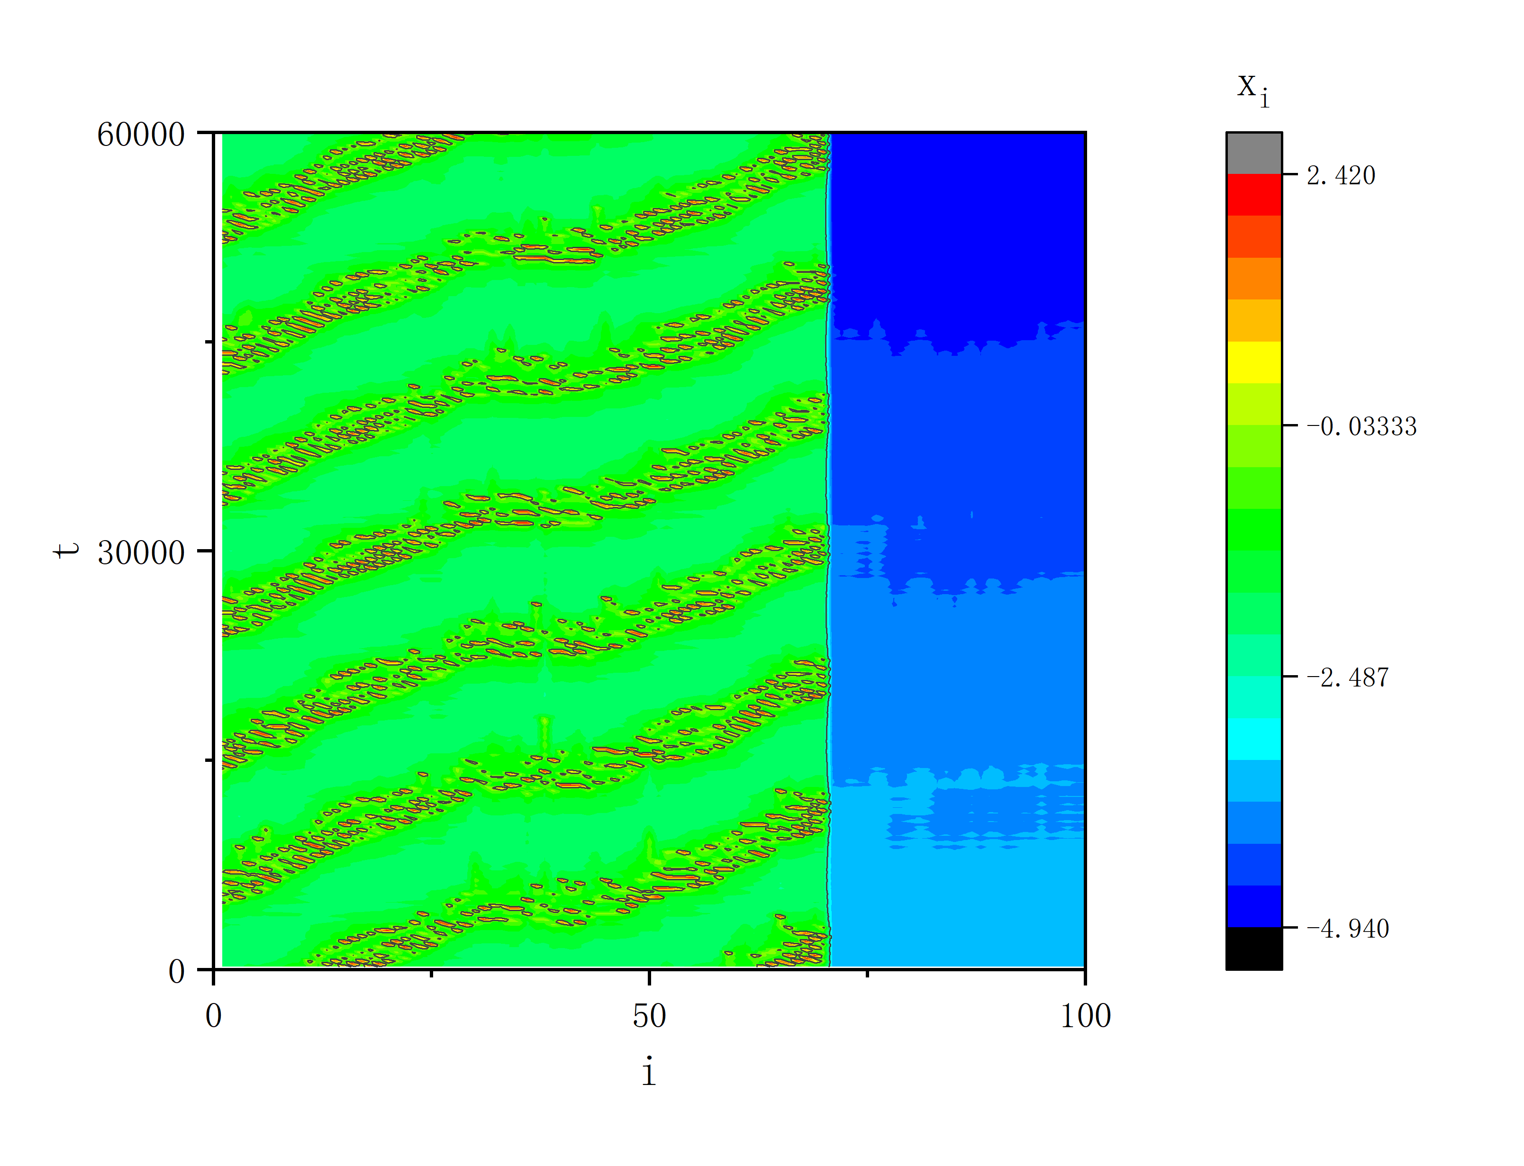Click the colorbar label -0.03333
Screen dimensions: 1524x1166
(x=1361, y=426)
